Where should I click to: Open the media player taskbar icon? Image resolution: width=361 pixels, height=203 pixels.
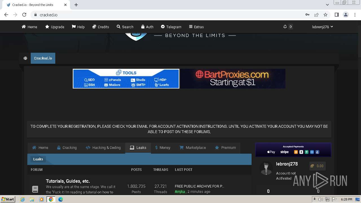(x=41, y=199)
